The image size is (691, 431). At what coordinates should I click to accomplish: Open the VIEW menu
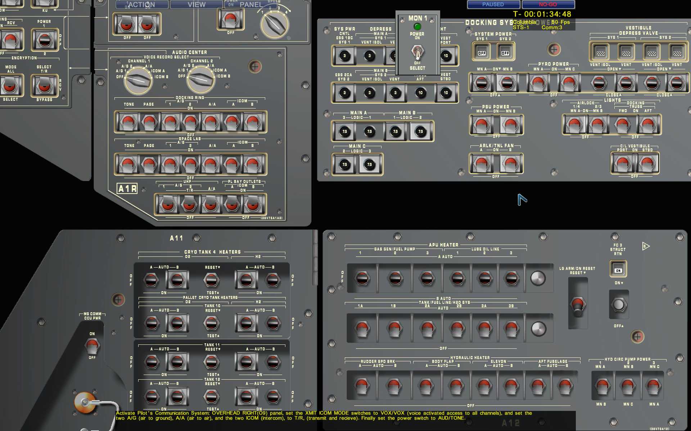click(x=196, y=5)
